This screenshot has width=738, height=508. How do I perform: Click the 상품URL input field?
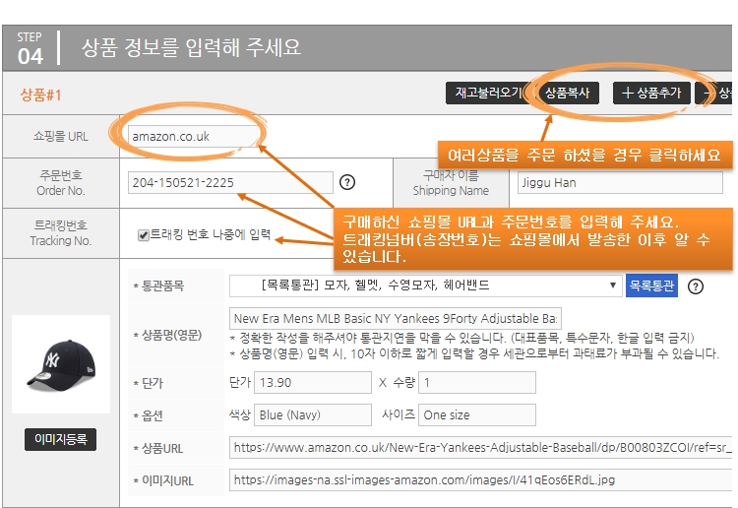point(480,447)
